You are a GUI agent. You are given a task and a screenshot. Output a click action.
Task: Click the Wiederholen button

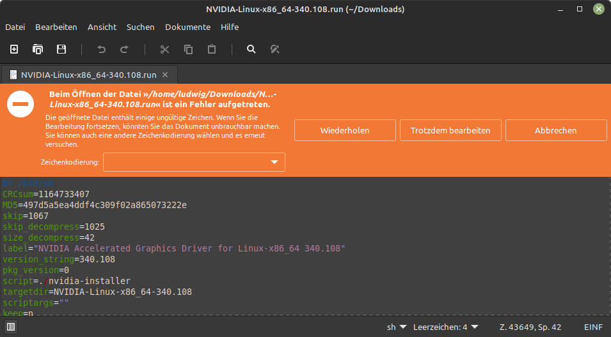coord(345,130)
